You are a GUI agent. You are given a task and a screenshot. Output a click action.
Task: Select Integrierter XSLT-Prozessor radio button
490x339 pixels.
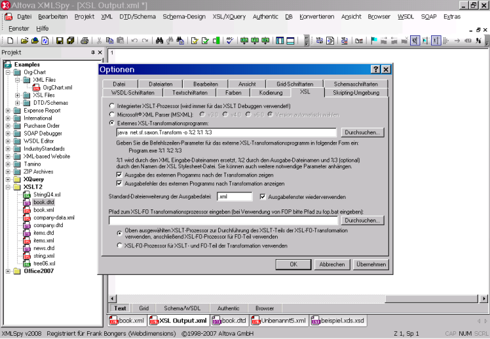(112, 106)
